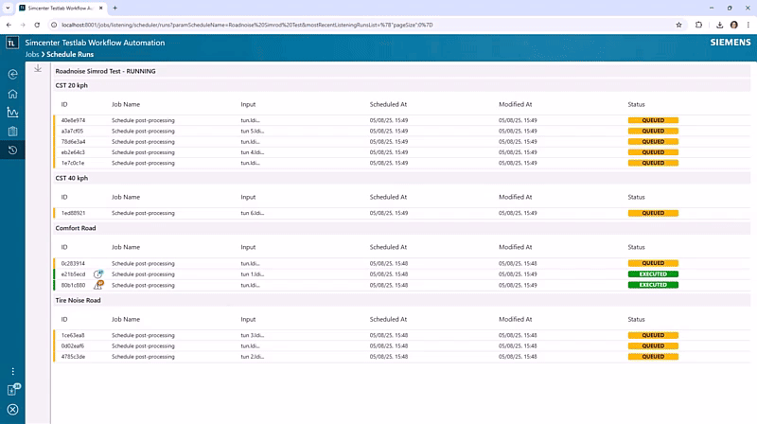This screenshot has height=424, width=757.
Task: Reload the page in the browser
Action: [37, 25]
